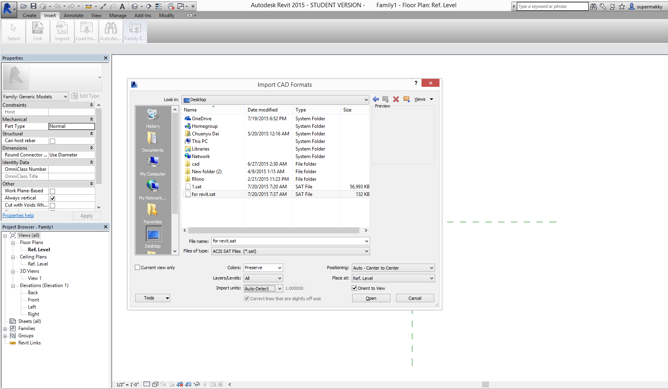Click the Properties panel vertical scrollbar

[x=99, y=146]
